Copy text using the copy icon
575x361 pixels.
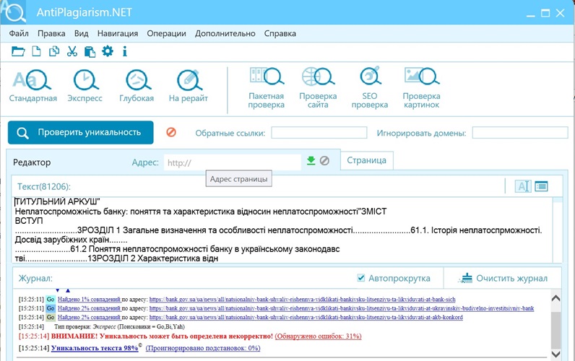click(x=54, y=51)
